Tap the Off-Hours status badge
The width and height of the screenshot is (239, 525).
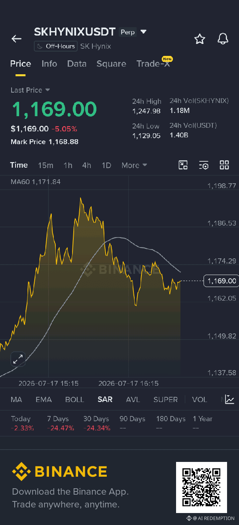[55, 46]
